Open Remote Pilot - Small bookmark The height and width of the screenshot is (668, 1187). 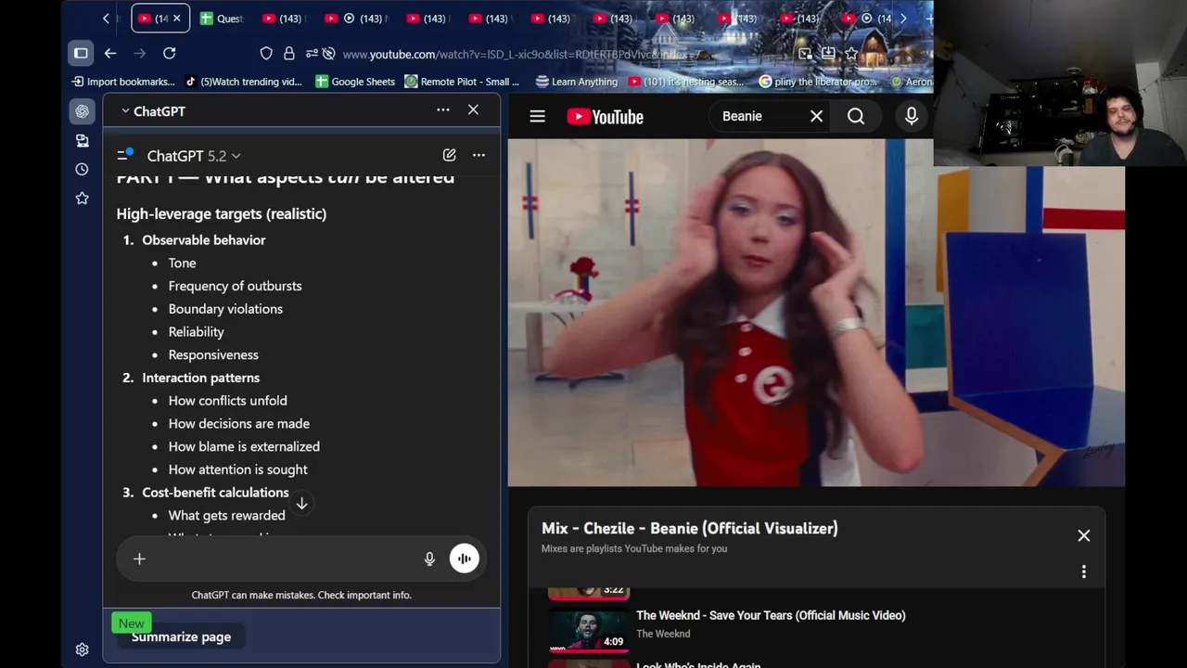462,82
